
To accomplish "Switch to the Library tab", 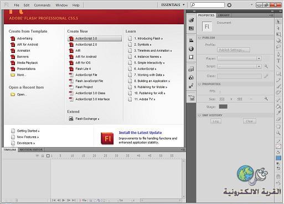I will [224, 15].
